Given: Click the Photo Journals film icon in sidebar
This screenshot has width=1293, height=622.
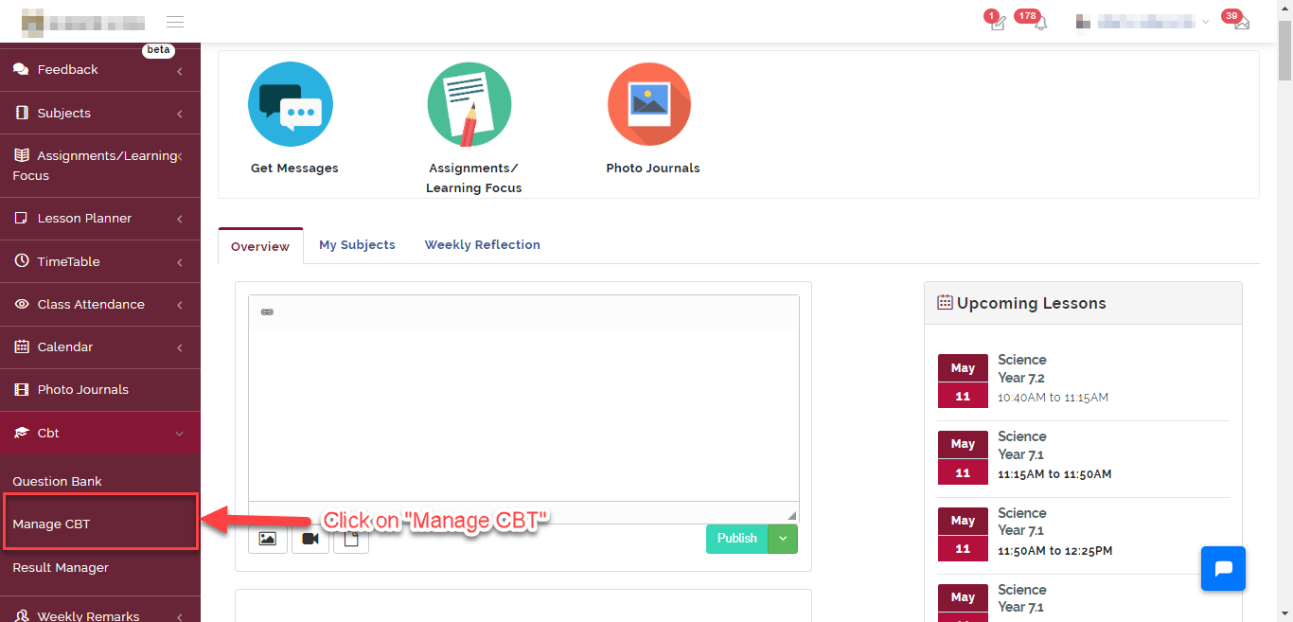Looking at the screenshot, I should [x=21, y=390].
